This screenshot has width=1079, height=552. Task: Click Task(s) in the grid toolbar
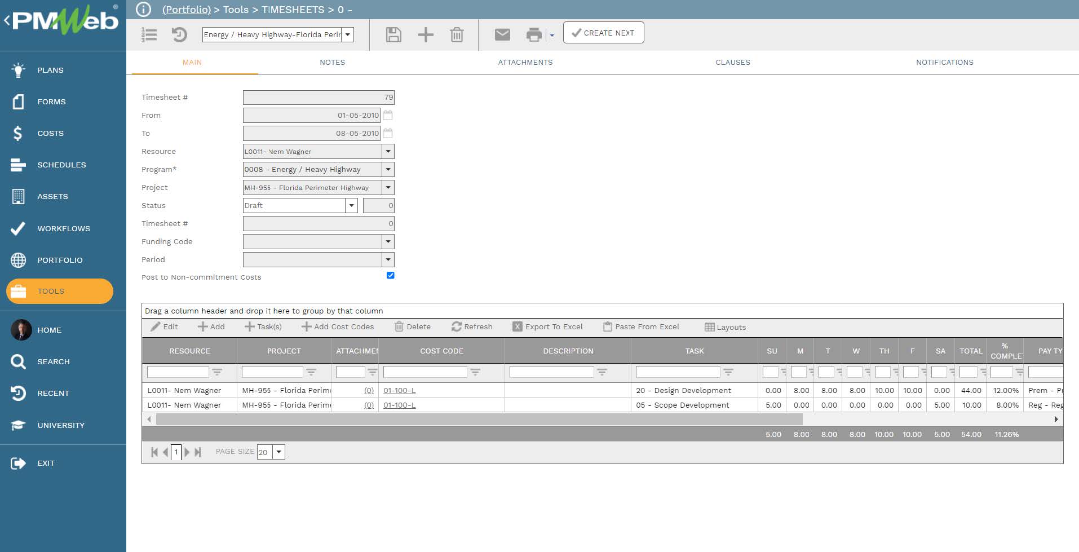[263, 326]
